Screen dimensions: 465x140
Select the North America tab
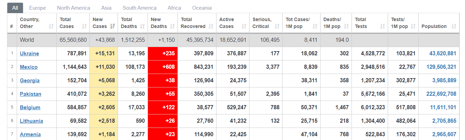point(73,8)
